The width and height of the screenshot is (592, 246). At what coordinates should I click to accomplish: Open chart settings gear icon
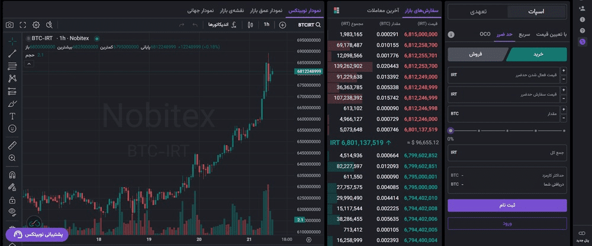pyautogui.click(x=36, y=25)
